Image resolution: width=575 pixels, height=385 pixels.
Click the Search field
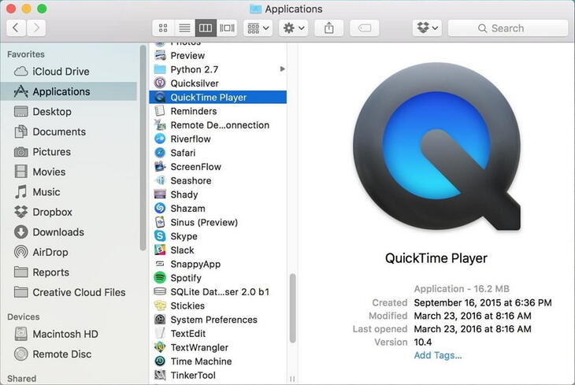click(x=508, y=28)
